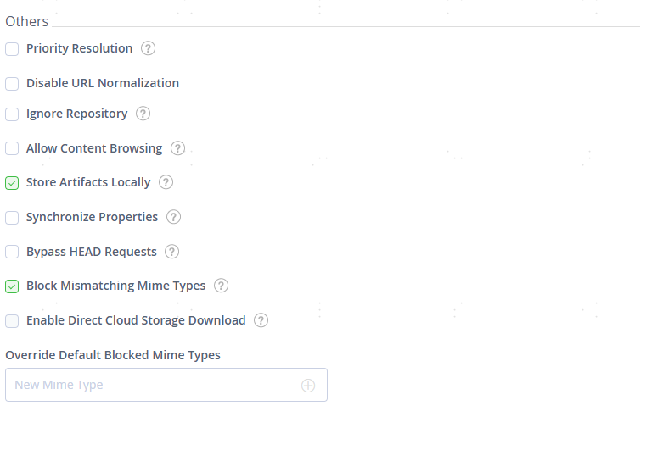
Task: Enable the Priority Resolution checkbox
Action: (x=12, y=49)
